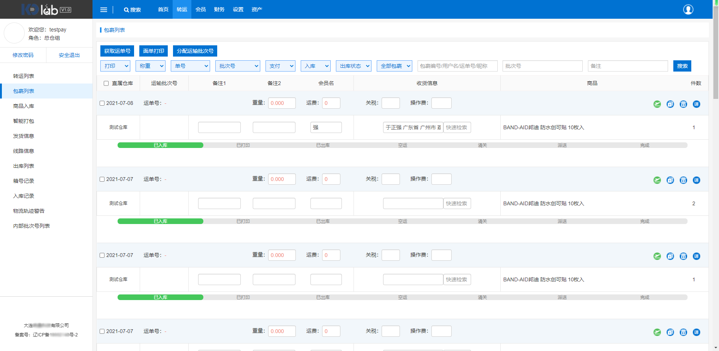The height and width of the screenshot is (351, 719).
Task: Open 线路信息 in the sidebar
Action: pyautogui.click(x=46, y=151)
